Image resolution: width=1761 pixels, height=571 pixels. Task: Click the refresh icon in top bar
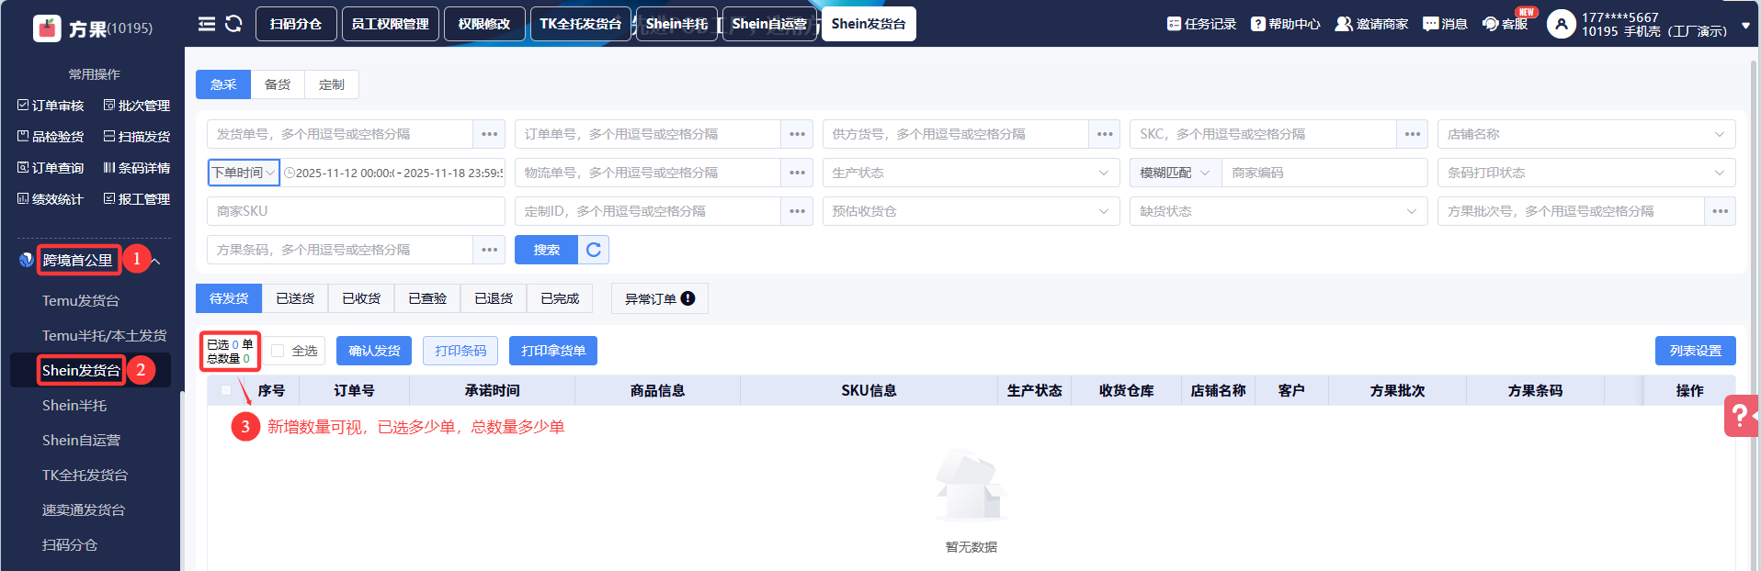(233, 24)
